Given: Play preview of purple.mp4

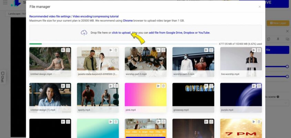Looking at the screenshot, I should pyautogui.click(x=254, y=86).
